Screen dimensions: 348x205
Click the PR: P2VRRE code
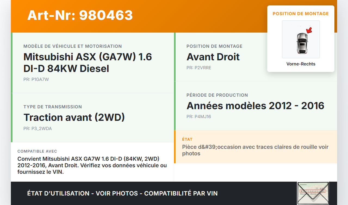199,68
